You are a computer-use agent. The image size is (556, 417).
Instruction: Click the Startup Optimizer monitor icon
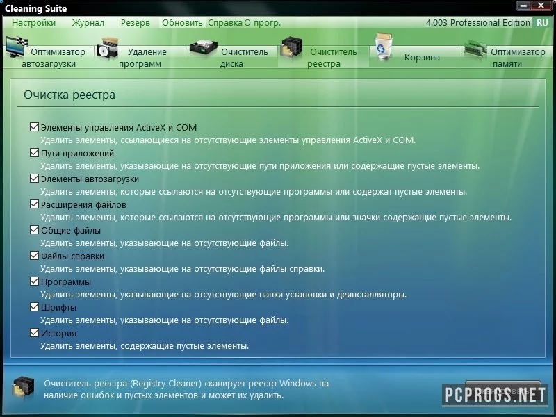click(16, 47)
